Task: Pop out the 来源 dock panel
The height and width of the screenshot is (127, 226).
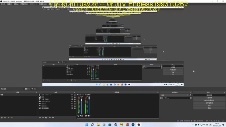Action: click(75, 92)
